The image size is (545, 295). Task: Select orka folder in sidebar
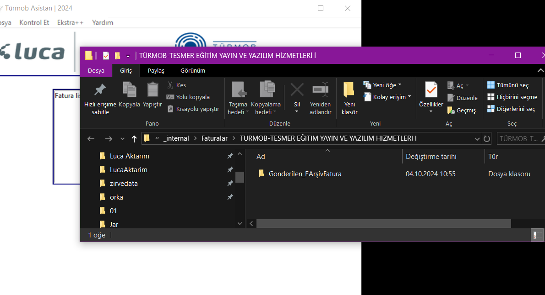pyautogui.click(x=116, y=197)
